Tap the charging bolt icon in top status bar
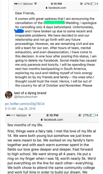This screenshot has width=103, height=174. click(x=97, y=4)
